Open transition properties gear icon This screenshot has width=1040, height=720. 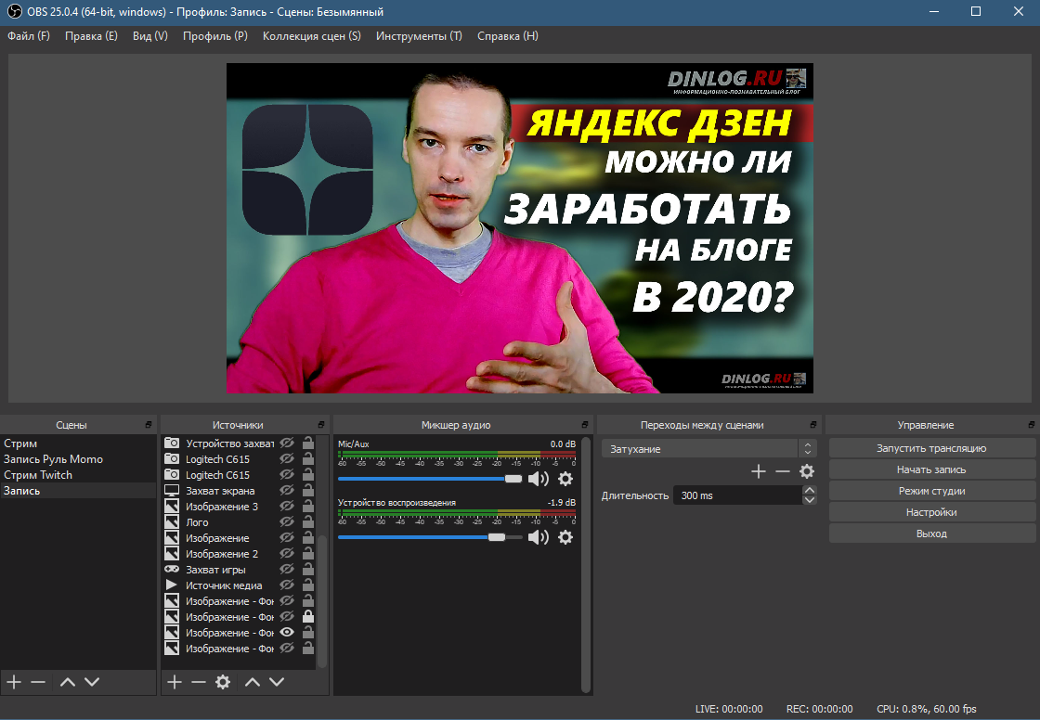807,471
